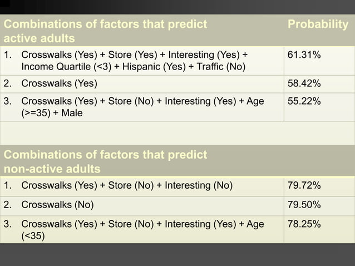Select the 78.25% probability value

[x=304, y=224]
